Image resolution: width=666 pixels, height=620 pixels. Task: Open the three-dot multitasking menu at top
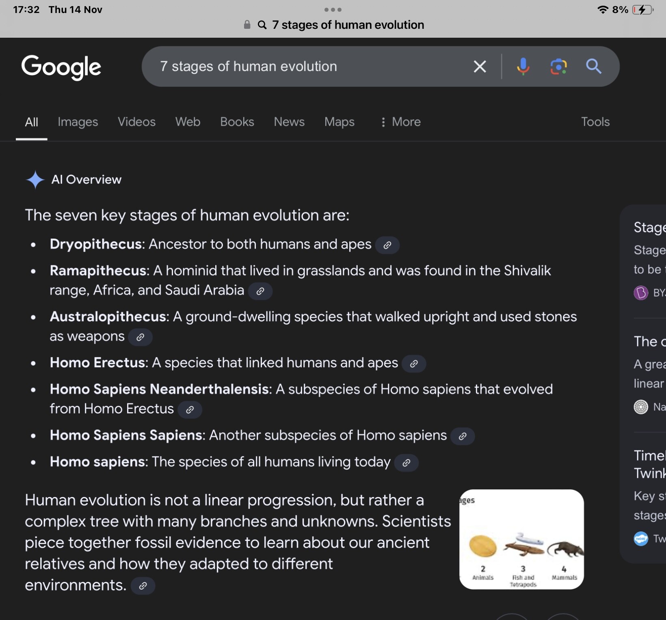(333, 9)
